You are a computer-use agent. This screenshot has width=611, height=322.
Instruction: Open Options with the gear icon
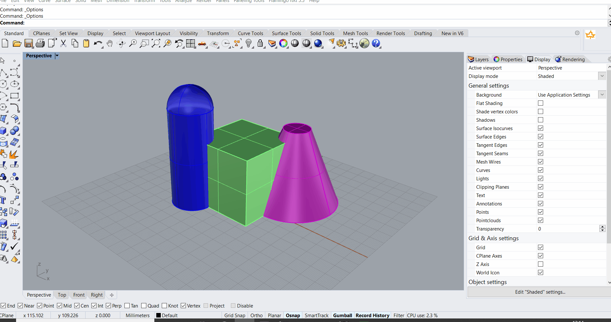click(341, 43)
